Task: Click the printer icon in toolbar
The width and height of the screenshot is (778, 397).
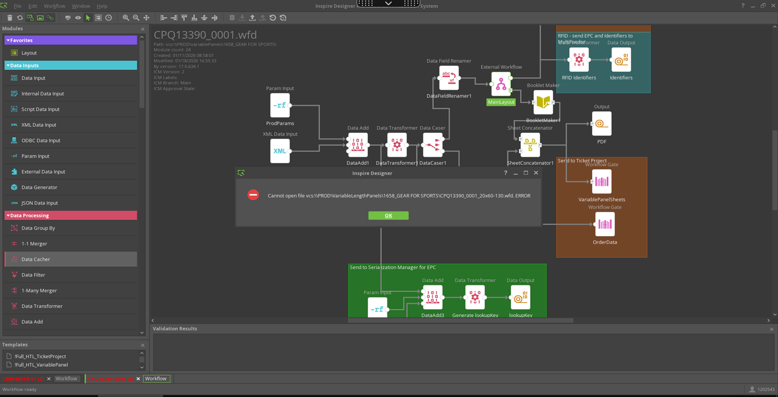Action: [67, 18]
